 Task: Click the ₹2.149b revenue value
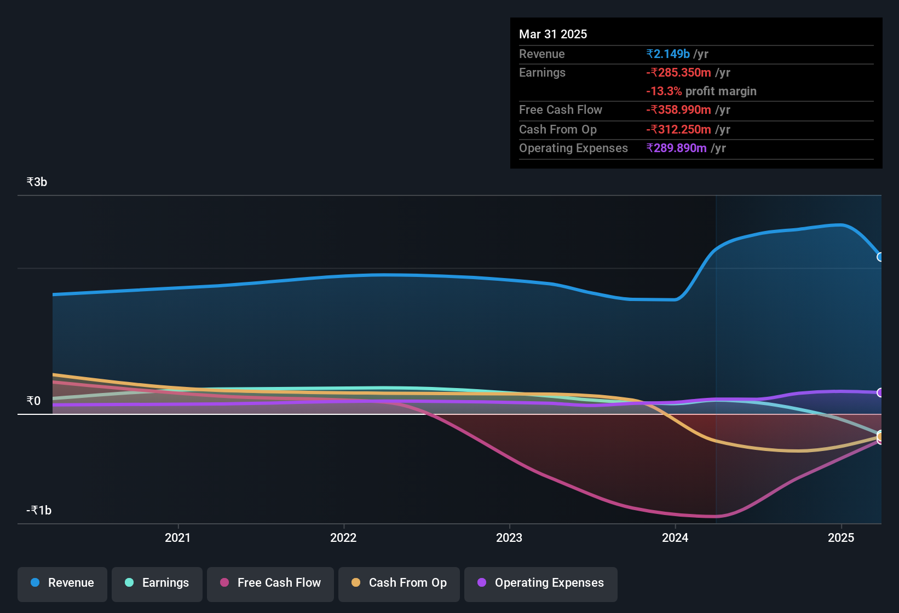[668, 54]
